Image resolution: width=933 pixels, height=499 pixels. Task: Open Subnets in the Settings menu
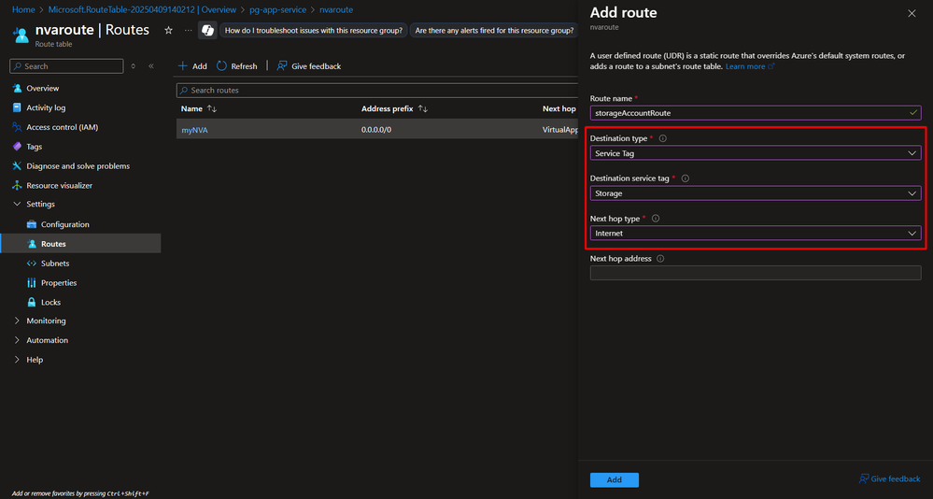pos(55,264)
